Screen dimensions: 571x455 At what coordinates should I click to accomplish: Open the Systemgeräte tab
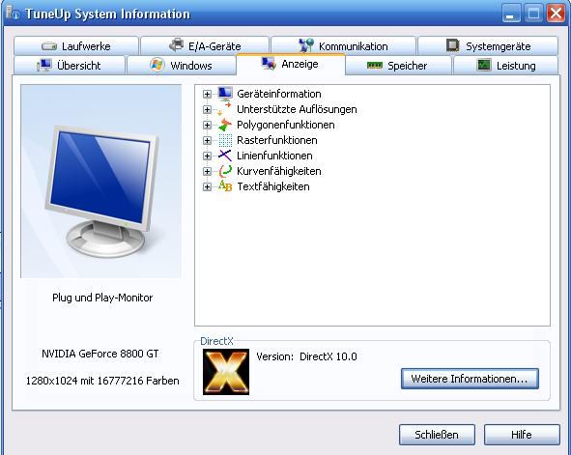point(488,46)
